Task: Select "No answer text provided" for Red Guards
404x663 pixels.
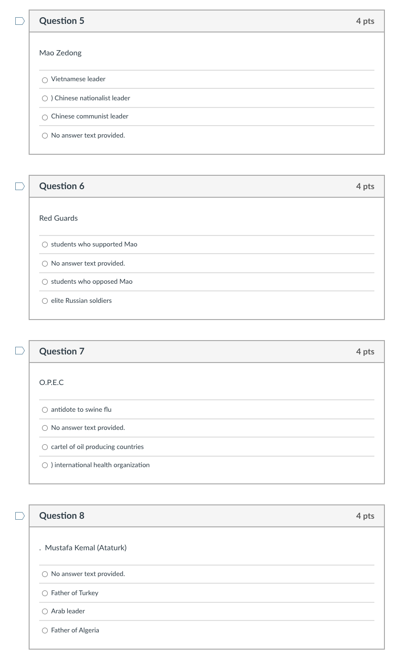Action: tap(45, 263)
